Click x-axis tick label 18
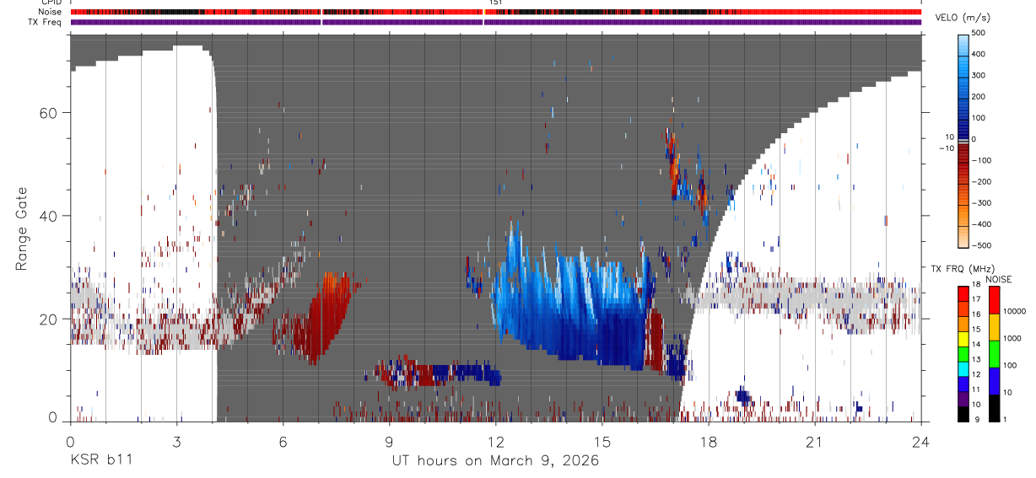Viewport: 1036px width, 478px height. (x=708, y=442)
